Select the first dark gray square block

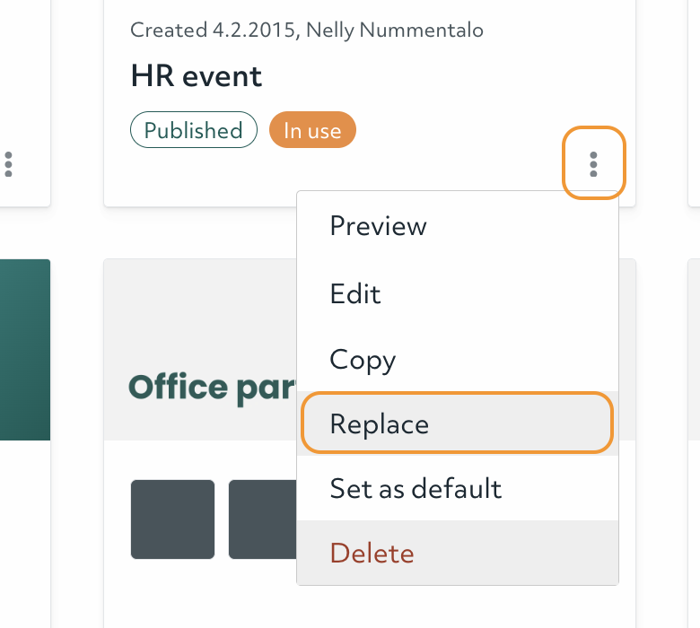(x=173, y=519)
